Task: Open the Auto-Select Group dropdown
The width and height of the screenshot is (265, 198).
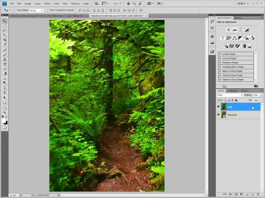Action: 36,10
